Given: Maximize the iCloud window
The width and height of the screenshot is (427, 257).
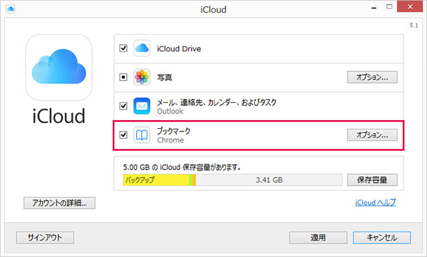Looking at the screenshot, I should (390, 7).
